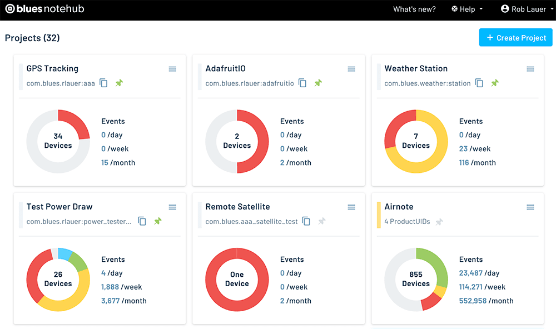556x329 pixels.
Task: Click the 26 Devices donut chart center
Action: point(58,280)
